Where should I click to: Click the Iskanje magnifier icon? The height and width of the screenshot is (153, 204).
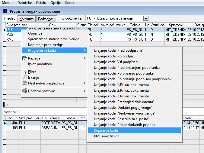24,77
